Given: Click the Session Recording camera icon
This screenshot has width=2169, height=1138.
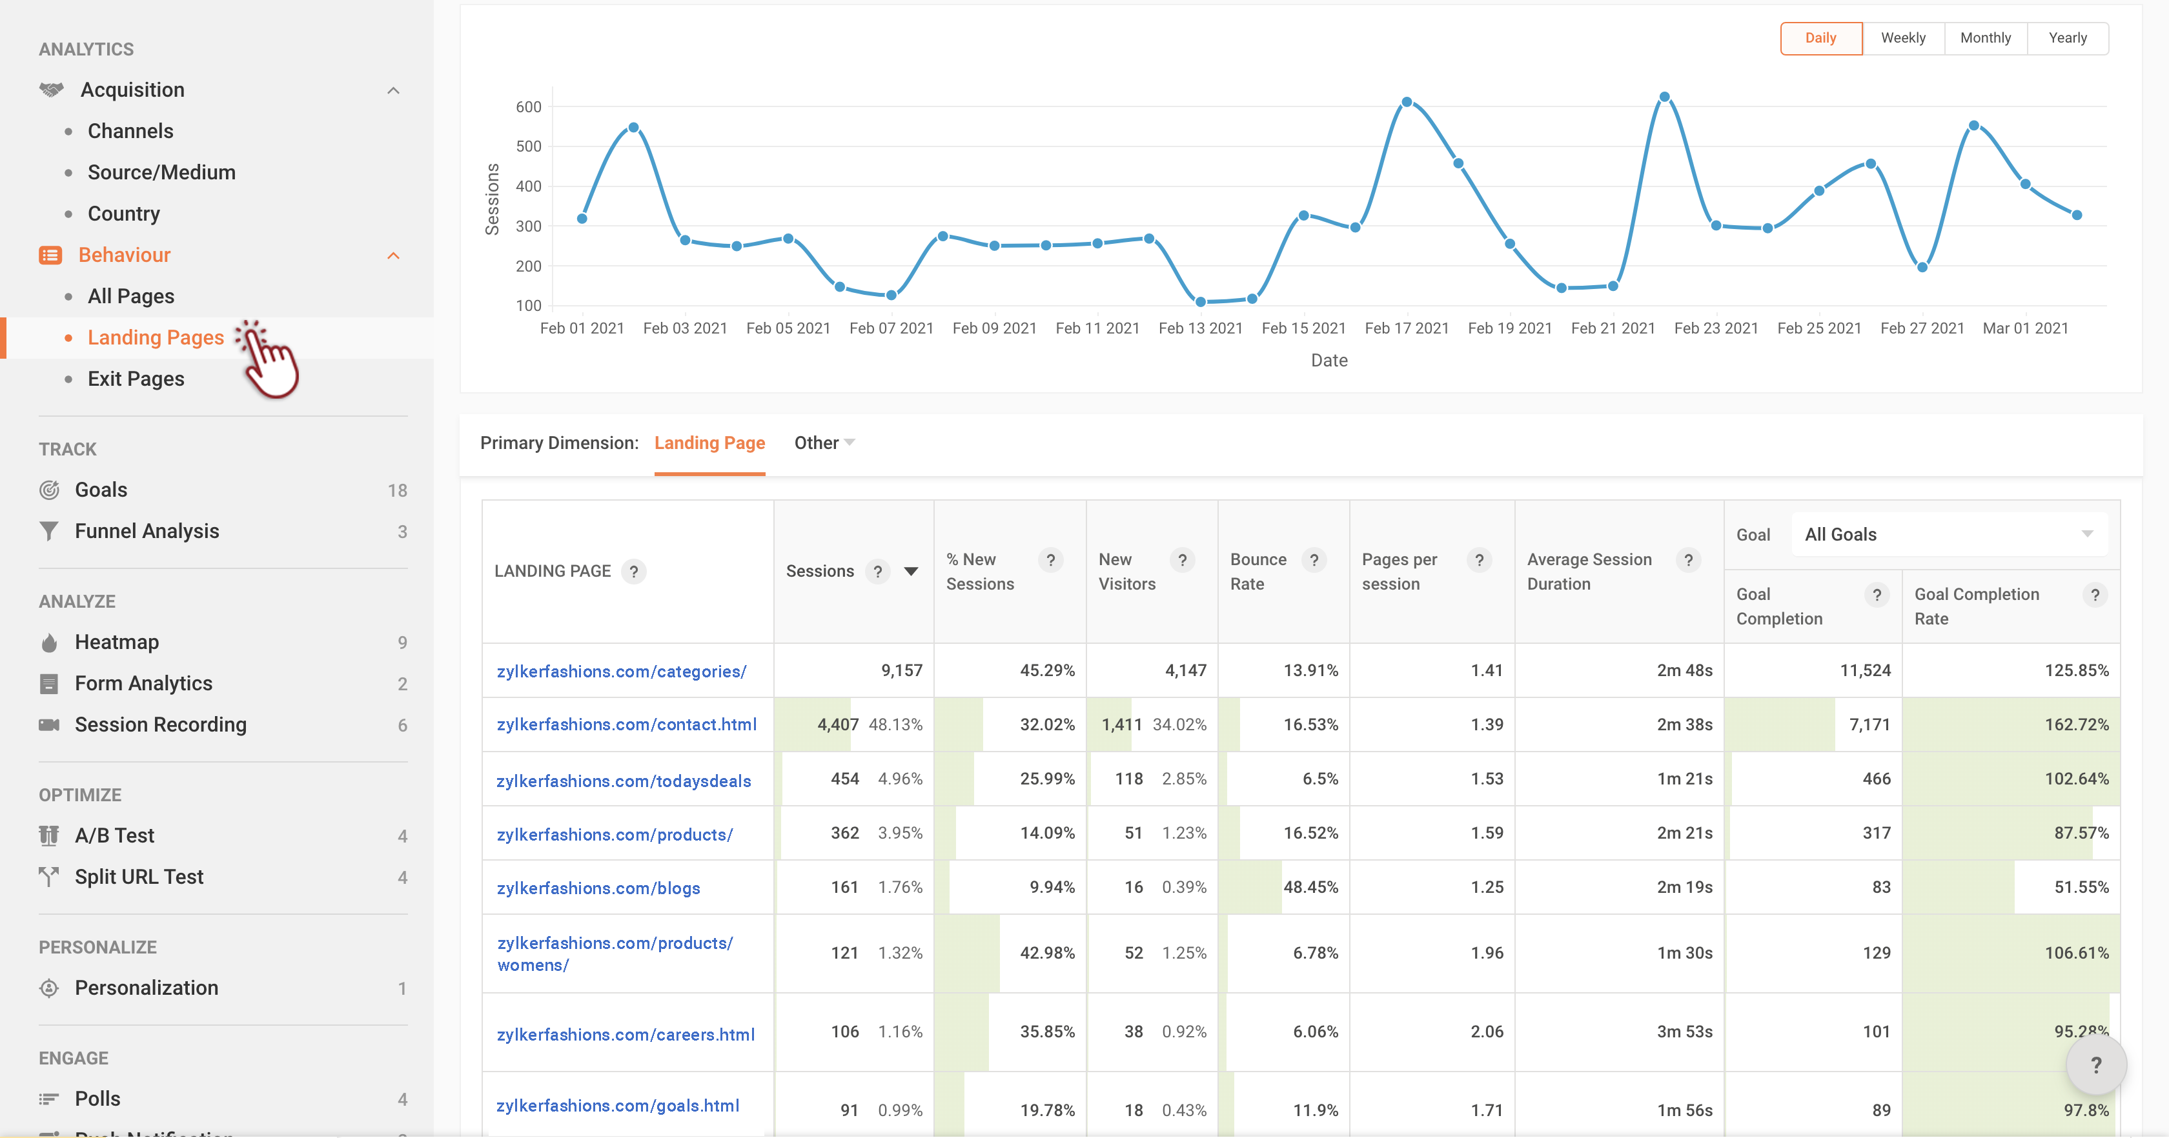Looking at the screenshot, I should (x=49, y=724).
